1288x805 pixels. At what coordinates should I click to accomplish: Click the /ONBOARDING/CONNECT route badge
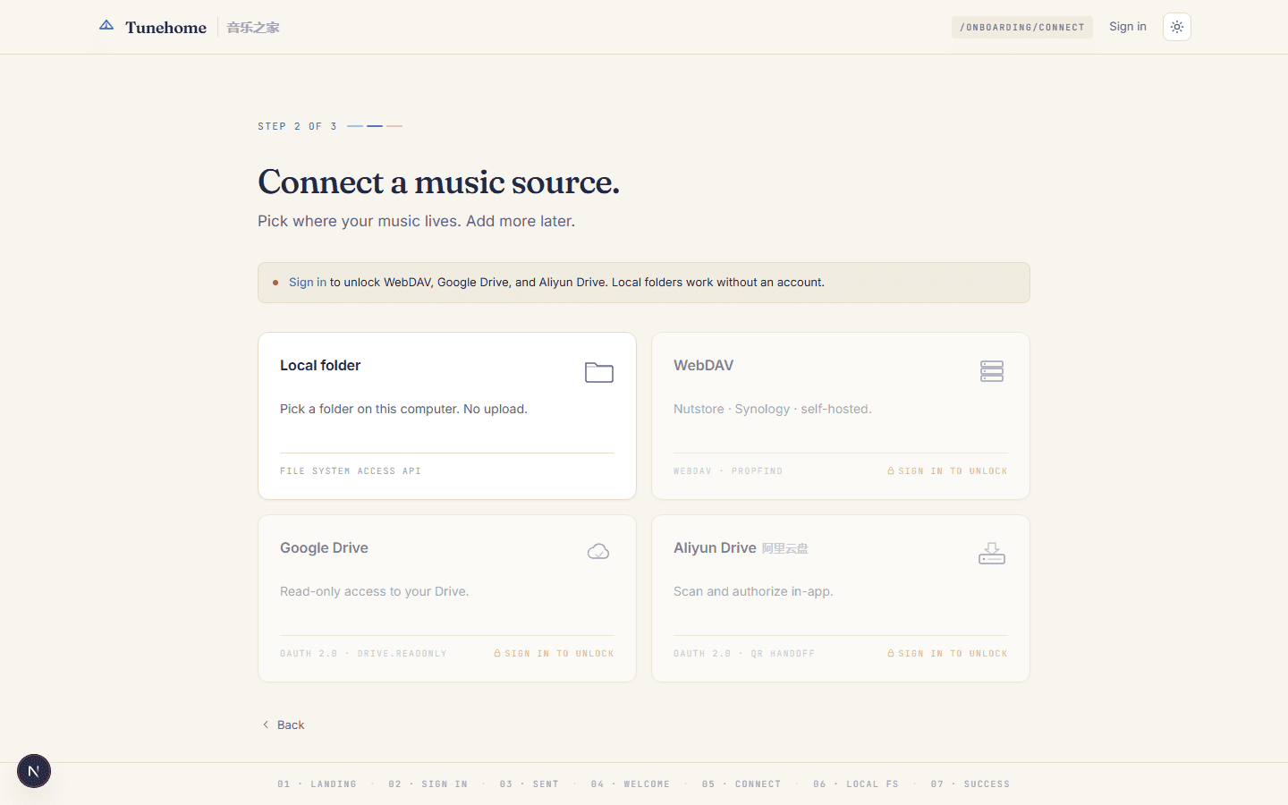(x=1022, y=27)
